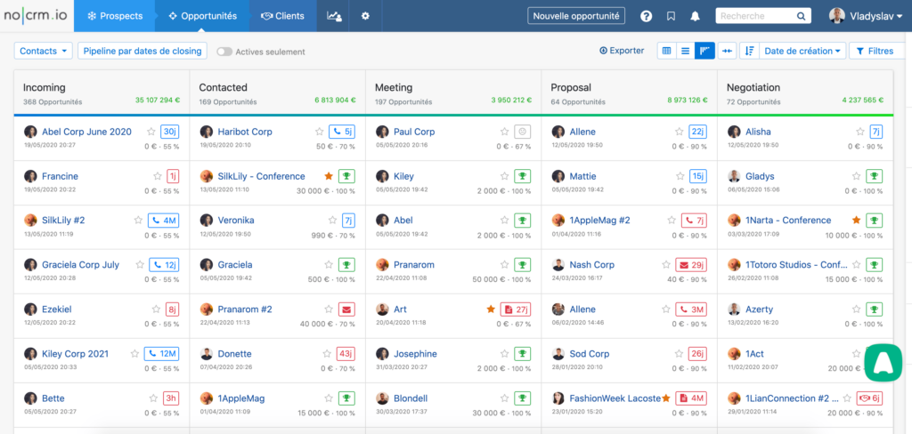Screen dimensions: 912x434
Task: Expand the Contacts dropdown
Action: [x=43, y=51]
